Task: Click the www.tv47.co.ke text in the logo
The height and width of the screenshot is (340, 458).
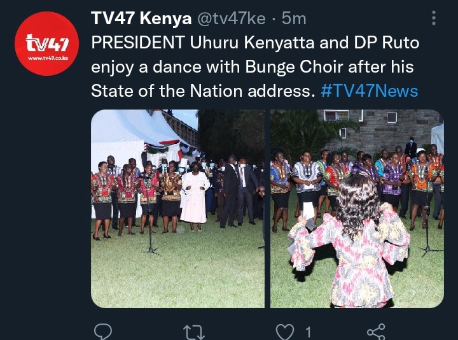Action: 48,58
